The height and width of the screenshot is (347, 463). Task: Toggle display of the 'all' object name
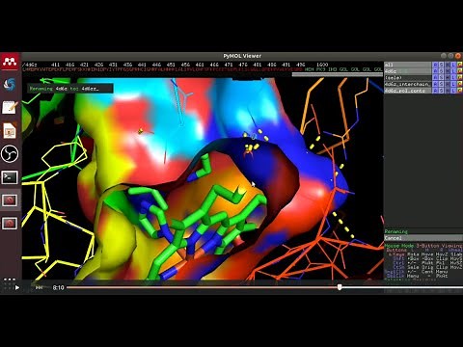tap(407, 65)
